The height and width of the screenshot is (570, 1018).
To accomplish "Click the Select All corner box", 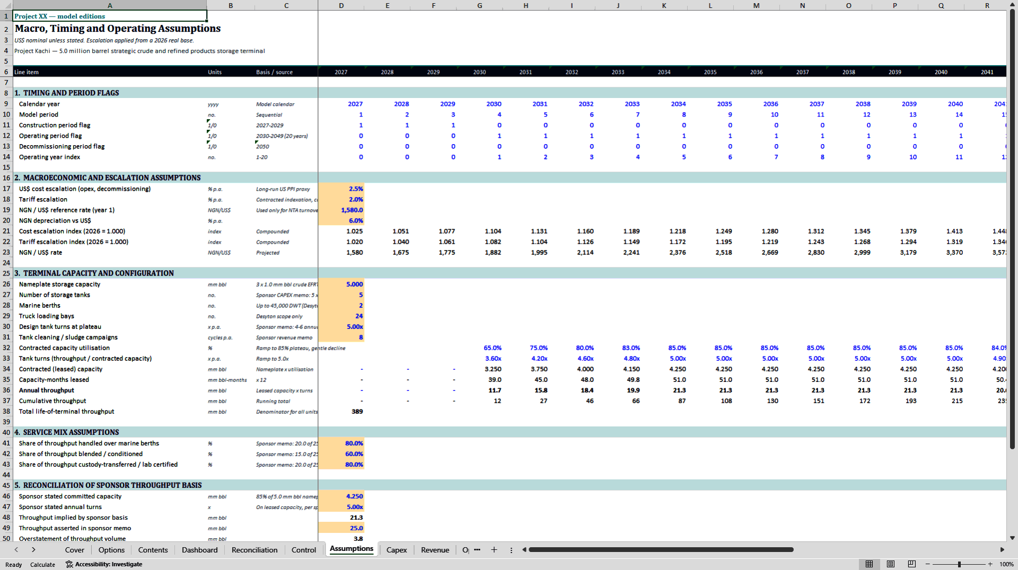I will point(6,5).
